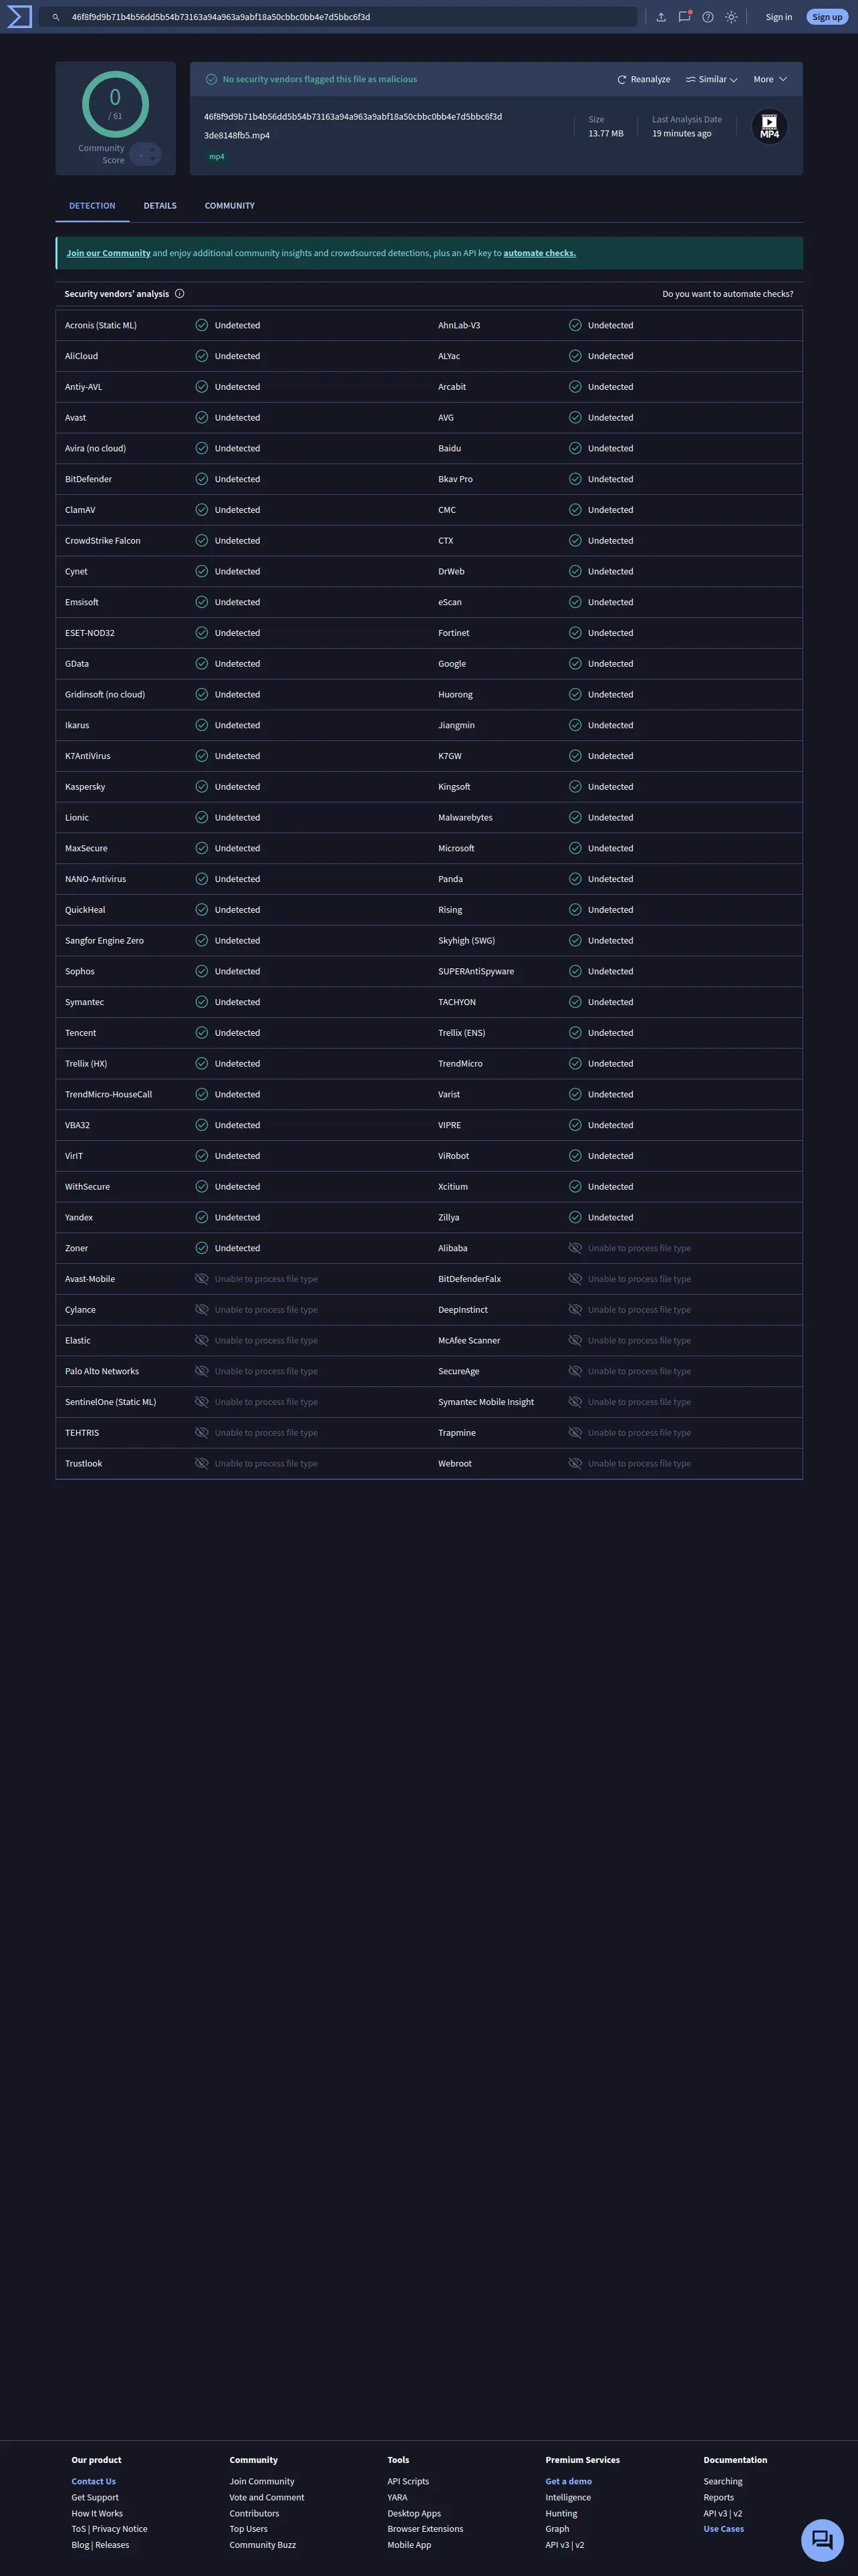The image size is (858, 2576).
Task: Click the MP4 file type icon
Action: [769, 126]
